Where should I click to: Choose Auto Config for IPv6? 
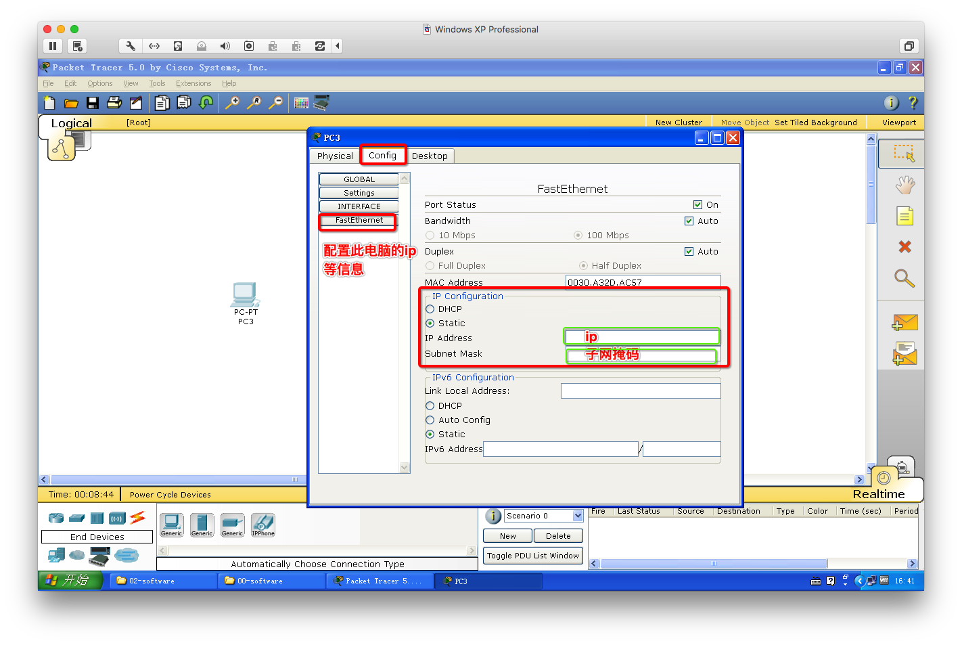(430, 420)
